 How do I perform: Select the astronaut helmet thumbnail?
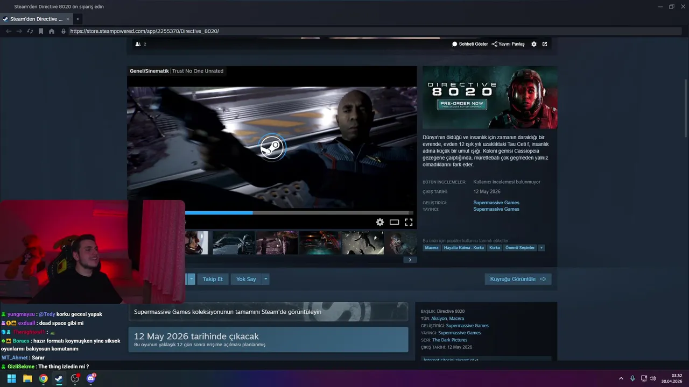[196, 243]
